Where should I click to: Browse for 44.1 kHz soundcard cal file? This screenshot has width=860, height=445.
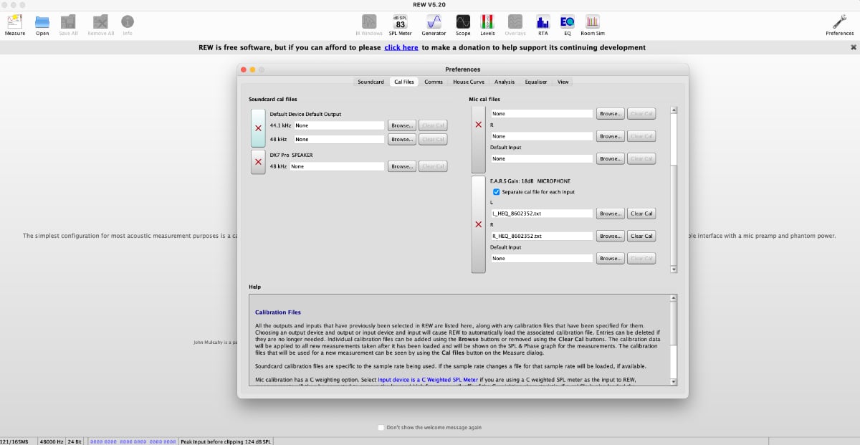pos(402,125)
